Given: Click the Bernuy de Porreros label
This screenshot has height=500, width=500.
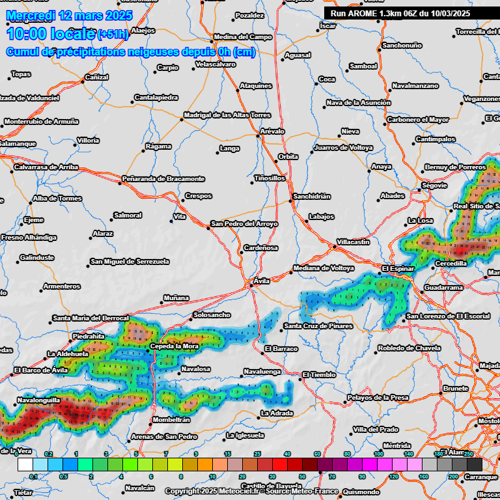Looking at the screenshot, I should [x=455, y=167].
